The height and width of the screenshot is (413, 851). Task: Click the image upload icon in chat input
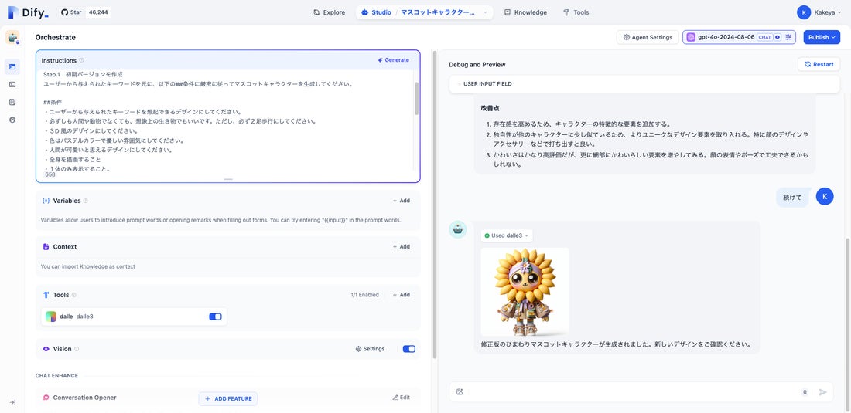point(460,392)
